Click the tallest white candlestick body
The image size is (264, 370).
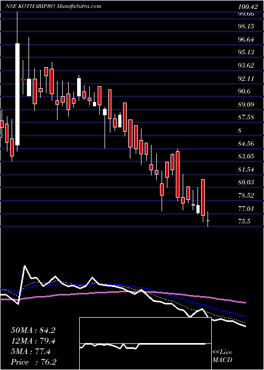17,94
